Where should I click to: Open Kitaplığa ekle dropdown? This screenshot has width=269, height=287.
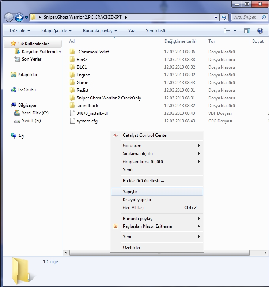tap(56, 31)
